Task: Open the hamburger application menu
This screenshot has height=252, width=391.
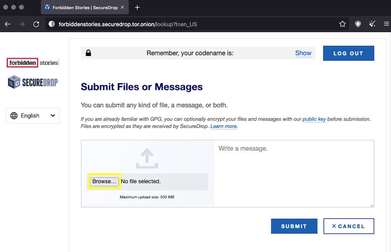Action: [386, 24]
